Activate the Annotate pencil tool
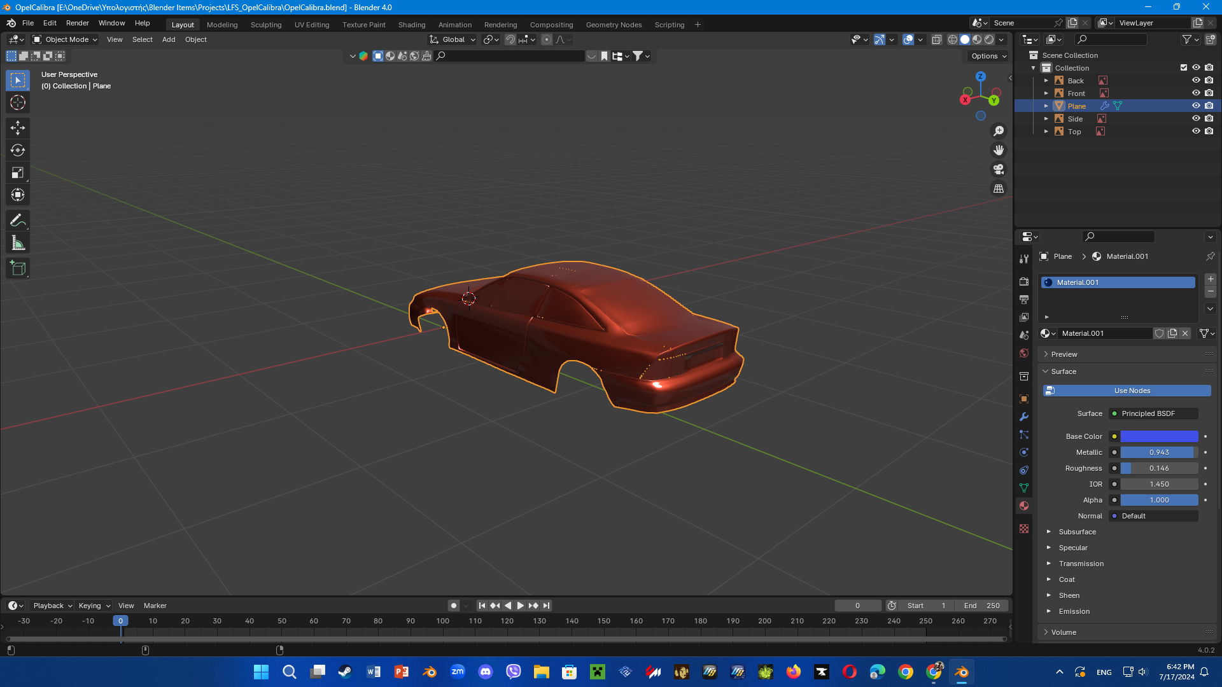Image resolution: width=1222 pixels, height=687 pixels. (18, 221)
